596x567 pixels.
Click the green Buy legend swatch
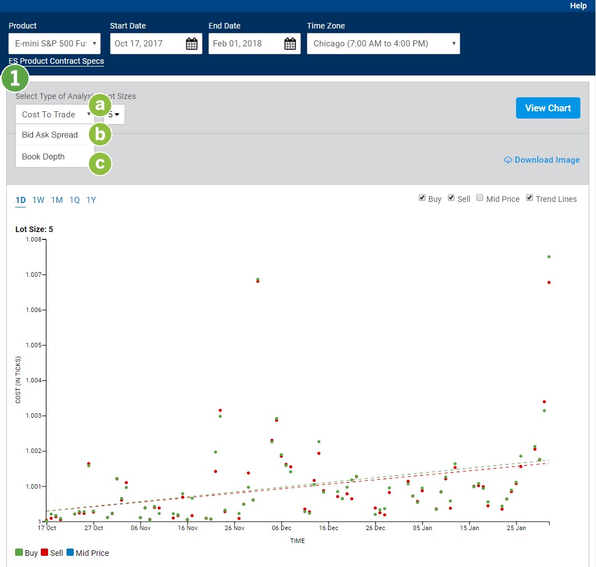(x=19, y=553)
